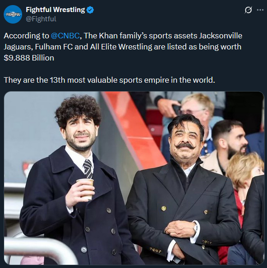Click the paper coffee cup in photo
Image resolution: width=267 pixels, height=268 pixels.
(85, 189)
